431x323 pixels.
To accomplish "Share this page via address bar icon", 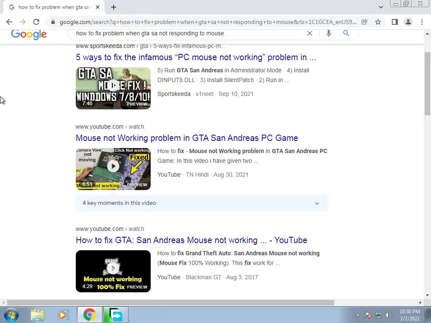I will click(364, 22).
